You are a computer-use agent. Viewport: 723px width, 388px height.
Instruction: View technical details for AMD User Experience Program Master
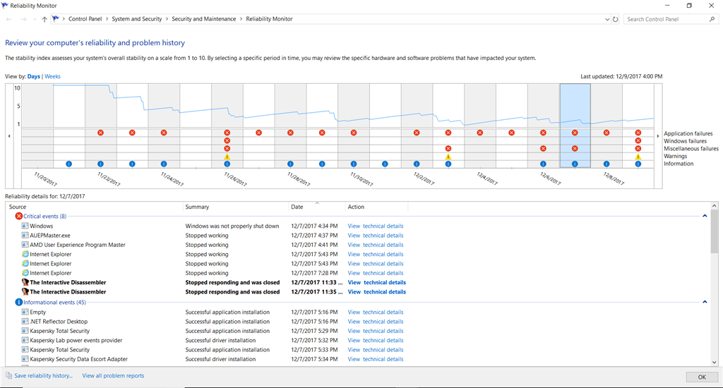coord(376,245)
